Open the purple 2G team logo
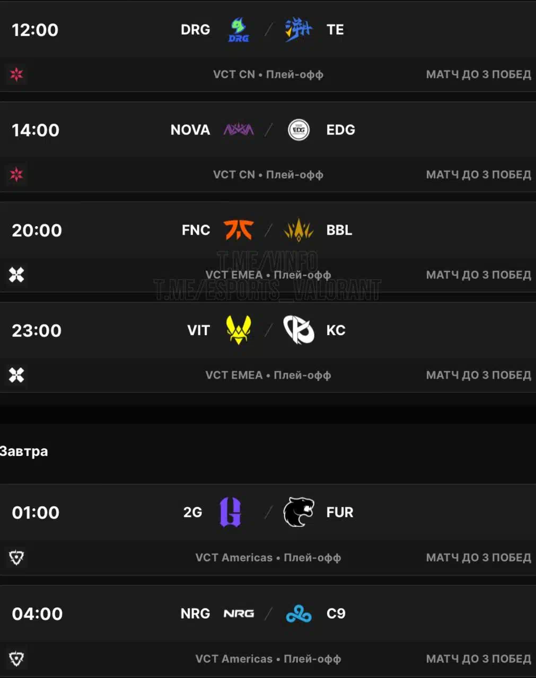 231,512
